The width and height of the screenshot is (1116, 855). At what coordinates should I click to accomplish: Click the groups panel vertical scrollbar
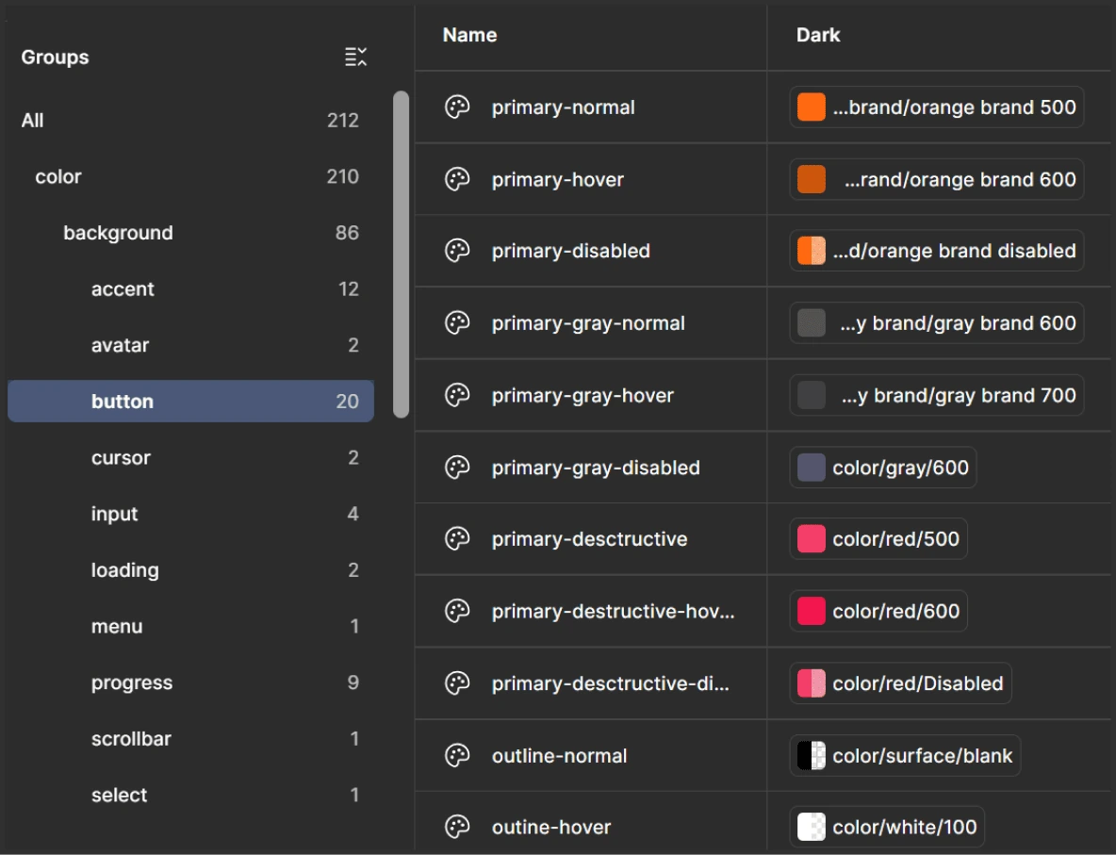click(402, 255)
